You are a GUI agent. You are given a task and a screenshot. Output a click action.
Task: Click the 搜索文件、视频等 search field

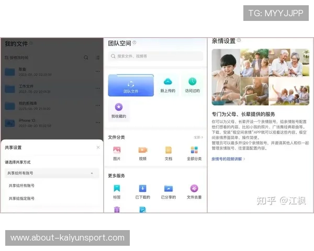155,56
